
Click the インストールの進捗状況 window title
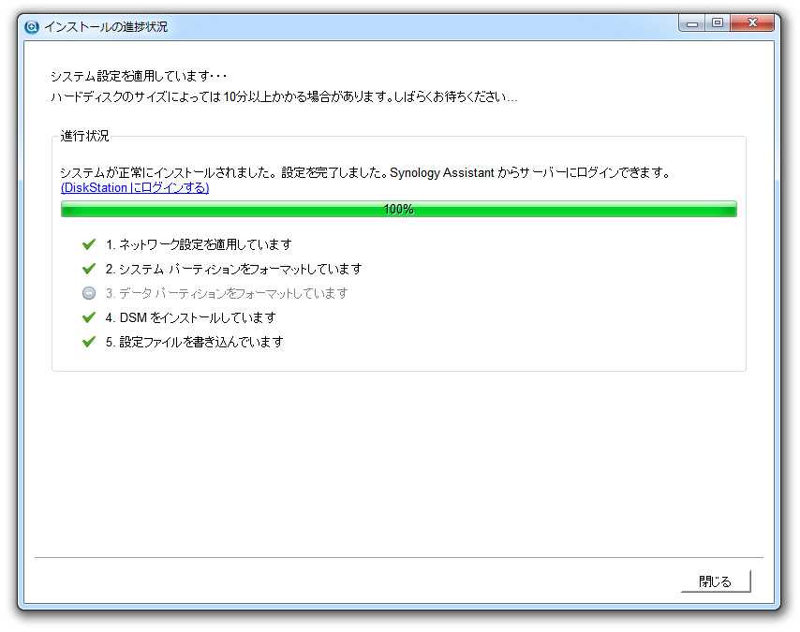106,26
